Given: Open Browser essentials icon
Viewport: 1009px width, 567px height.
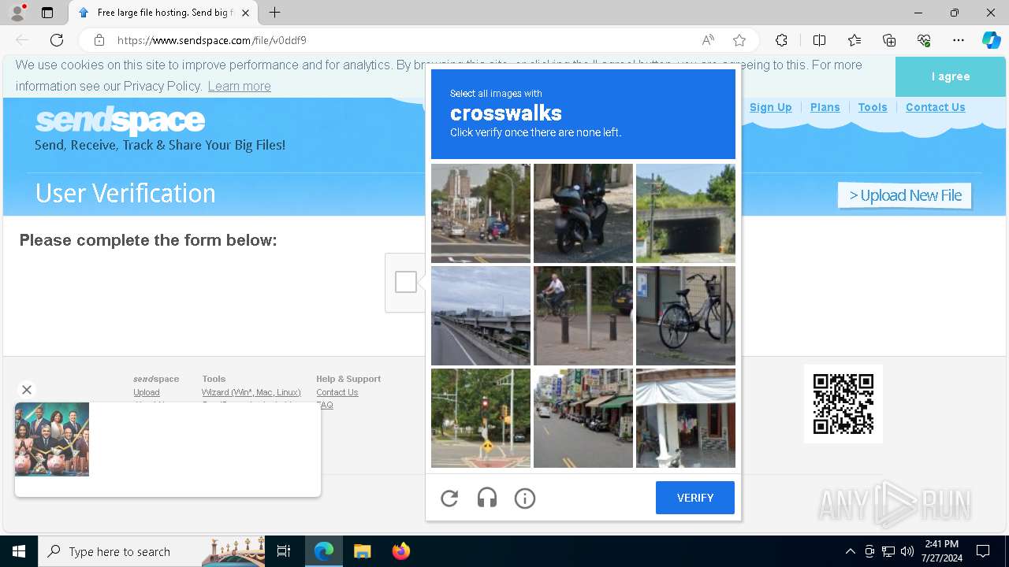Looking at the screenshot, I should click(x=924, y=40).
